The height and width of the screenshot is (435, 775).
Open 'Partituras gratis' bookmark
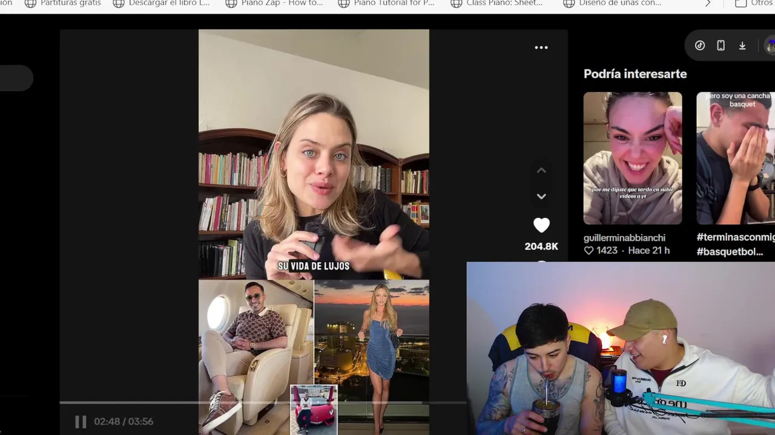pos(63,3)
